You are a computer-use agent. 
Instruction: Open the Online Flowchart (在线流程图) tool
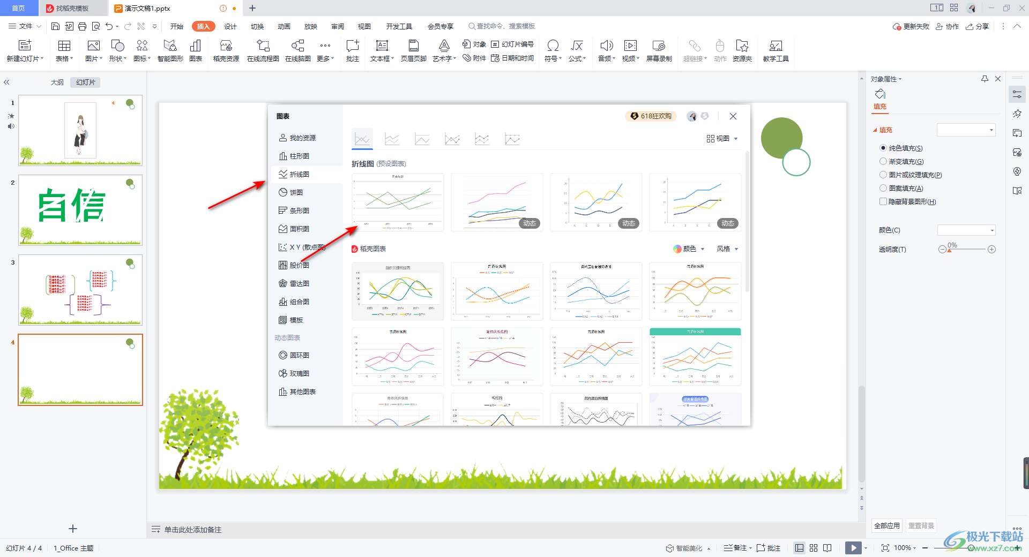263,51
